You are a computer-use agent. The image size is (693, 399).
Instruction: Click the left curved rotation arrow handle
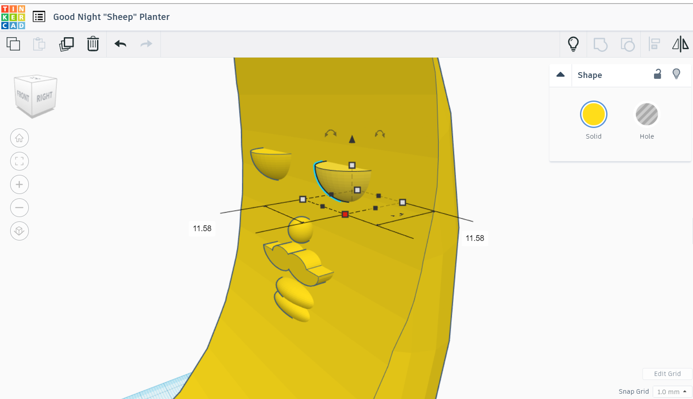pyautogui.click(x=331, y=133)
